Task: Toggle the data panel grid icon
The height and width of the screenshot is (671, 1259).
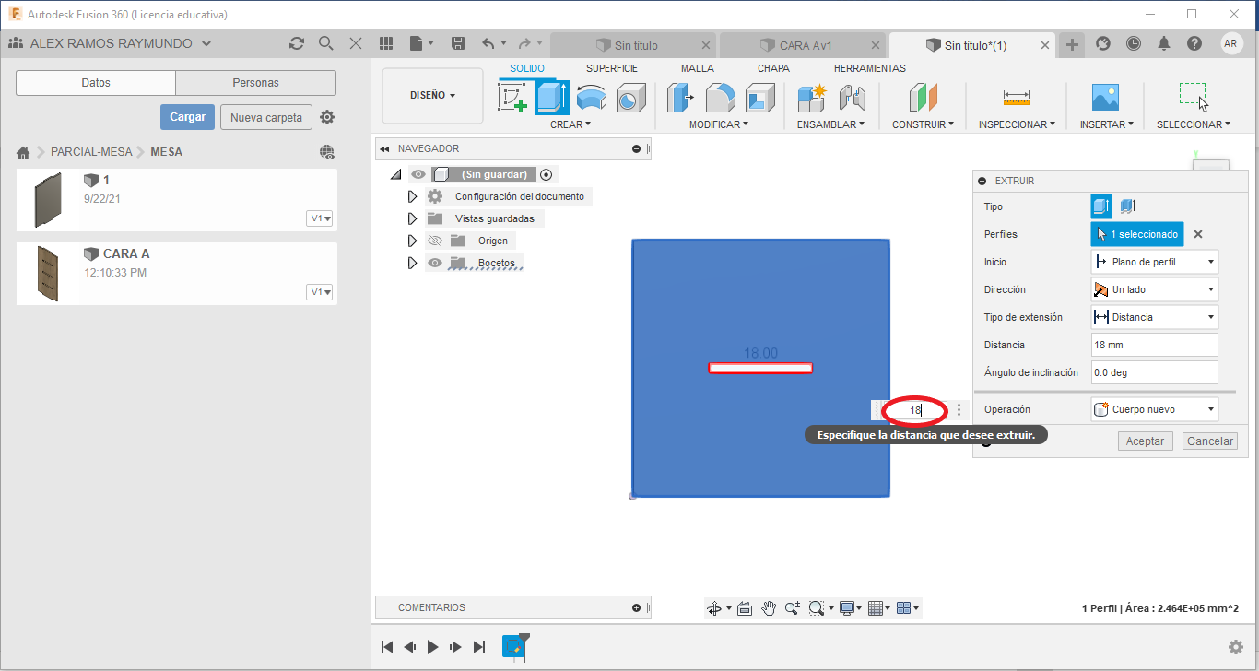Action: [x=386, y=43]
